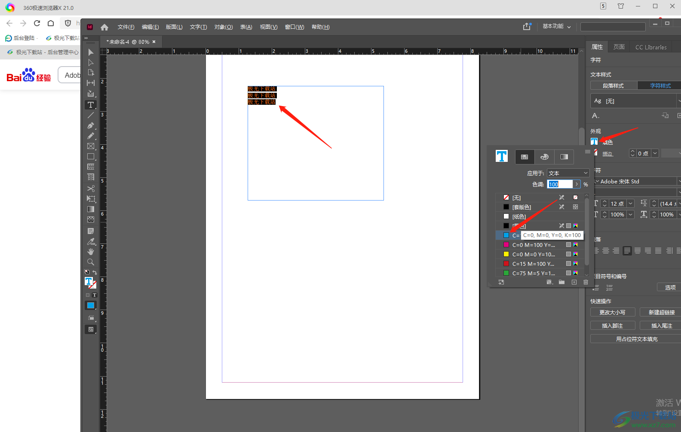Click the 插入脚注 button
Image resolution: width=681 pixels, height=432 pixels.
click(613, 326)
